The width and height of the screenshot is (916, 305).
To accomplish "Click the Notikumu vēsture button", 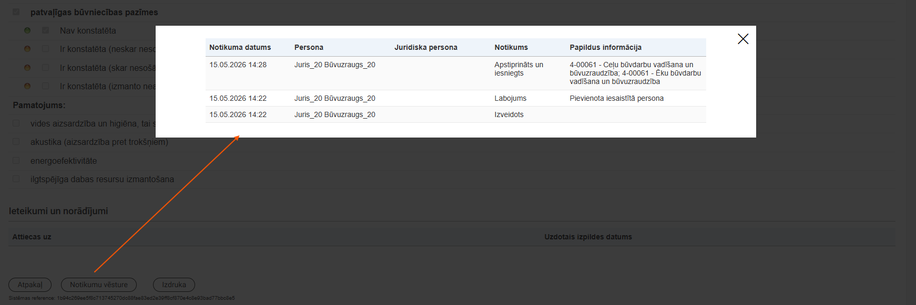I will pos(99,285).
